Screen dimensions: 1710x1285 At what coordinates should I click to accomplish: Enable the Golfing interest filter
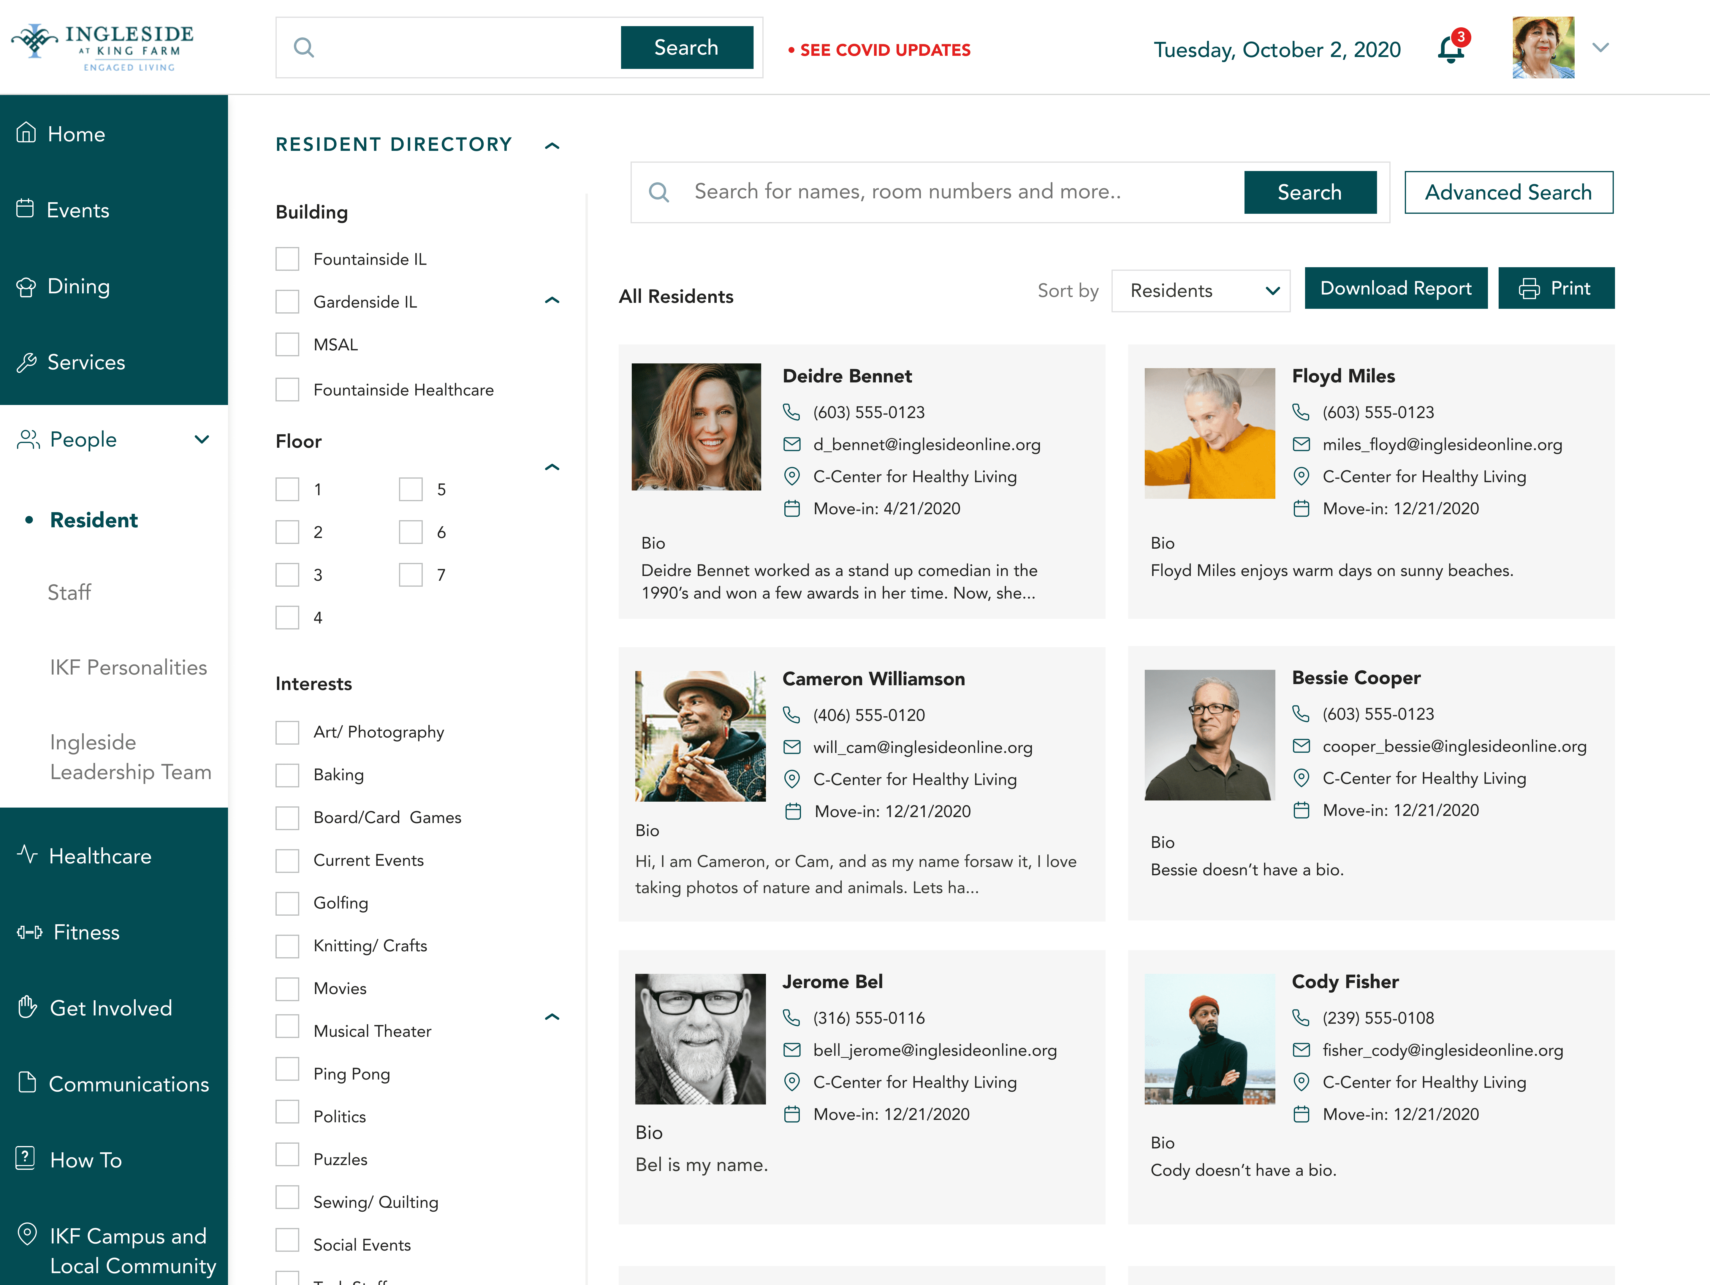click(288, 903)
